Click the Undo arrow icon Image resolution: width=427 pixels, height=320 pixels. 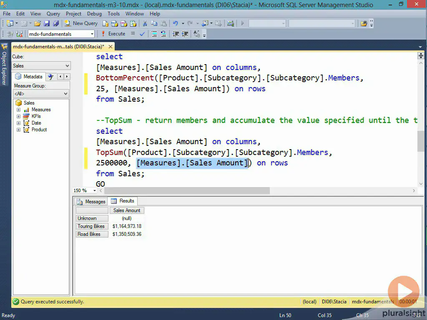(176, 23)
